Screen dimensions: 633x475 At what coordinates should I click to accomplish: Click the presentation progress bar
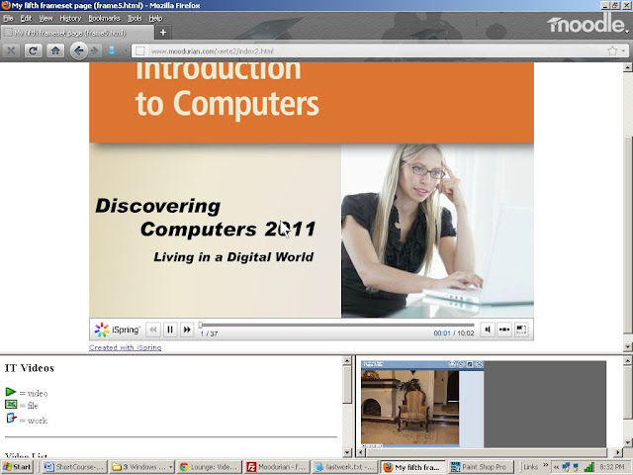[336, 325]
